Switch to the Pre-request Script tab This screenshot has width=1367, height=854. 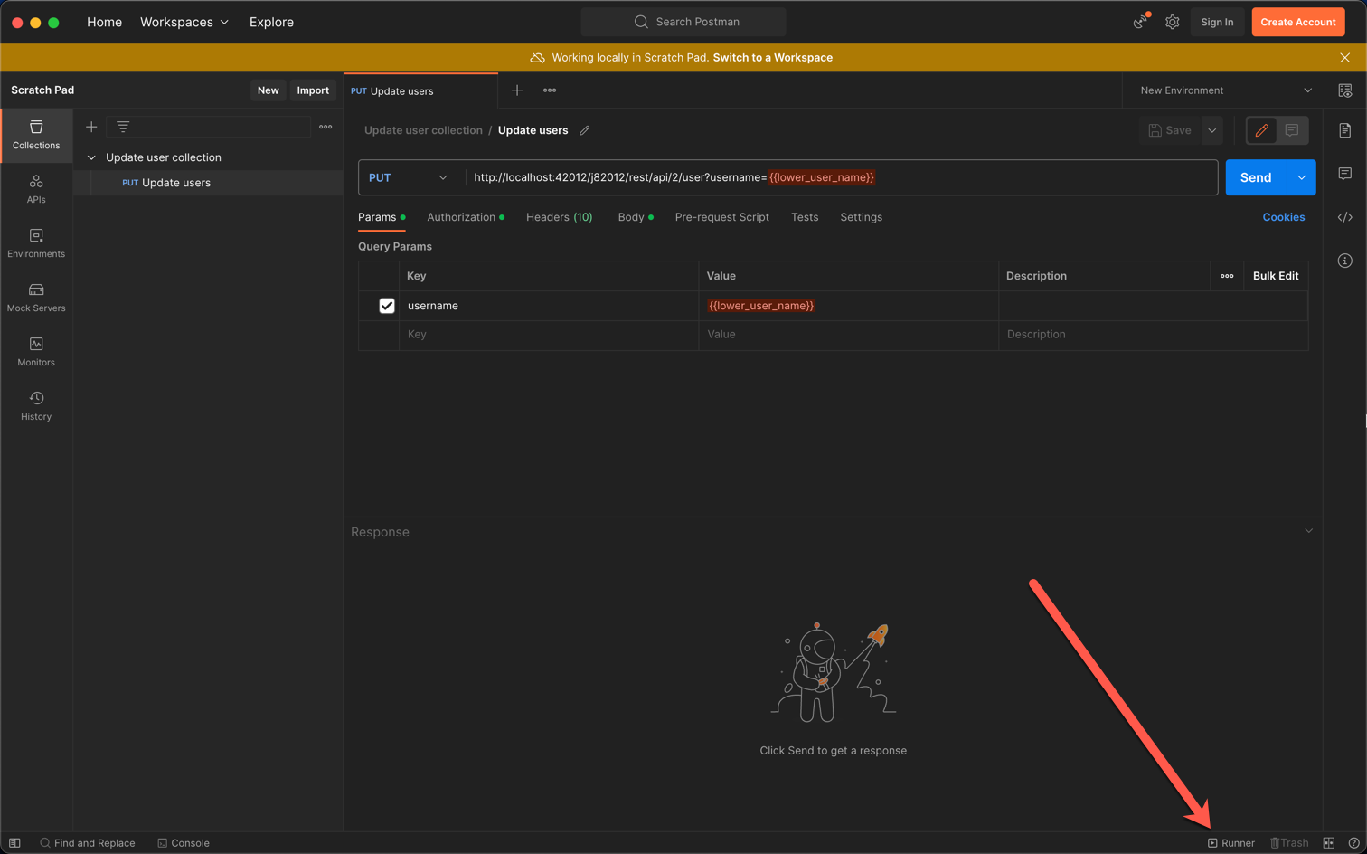pyautogui.click(x=721, y=217)
